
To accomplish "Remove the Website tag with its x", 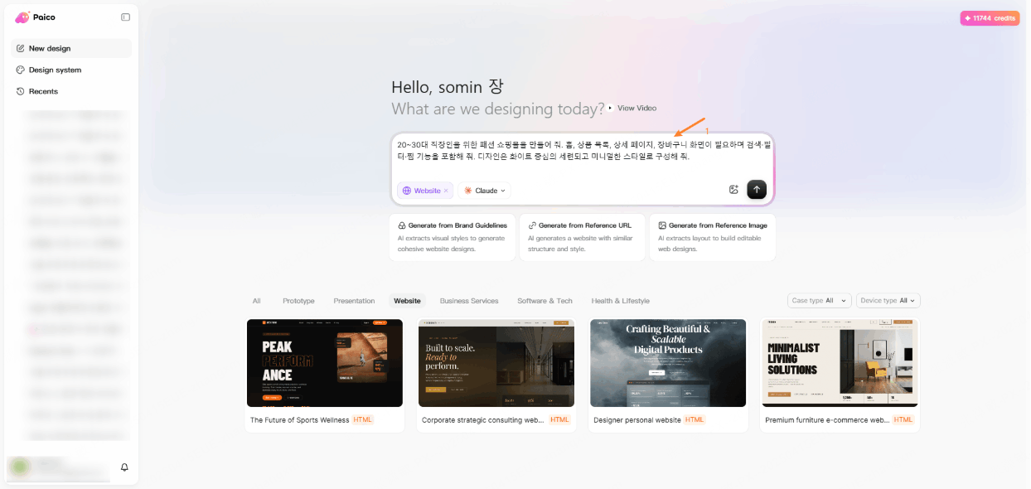I will coord(446,191).
